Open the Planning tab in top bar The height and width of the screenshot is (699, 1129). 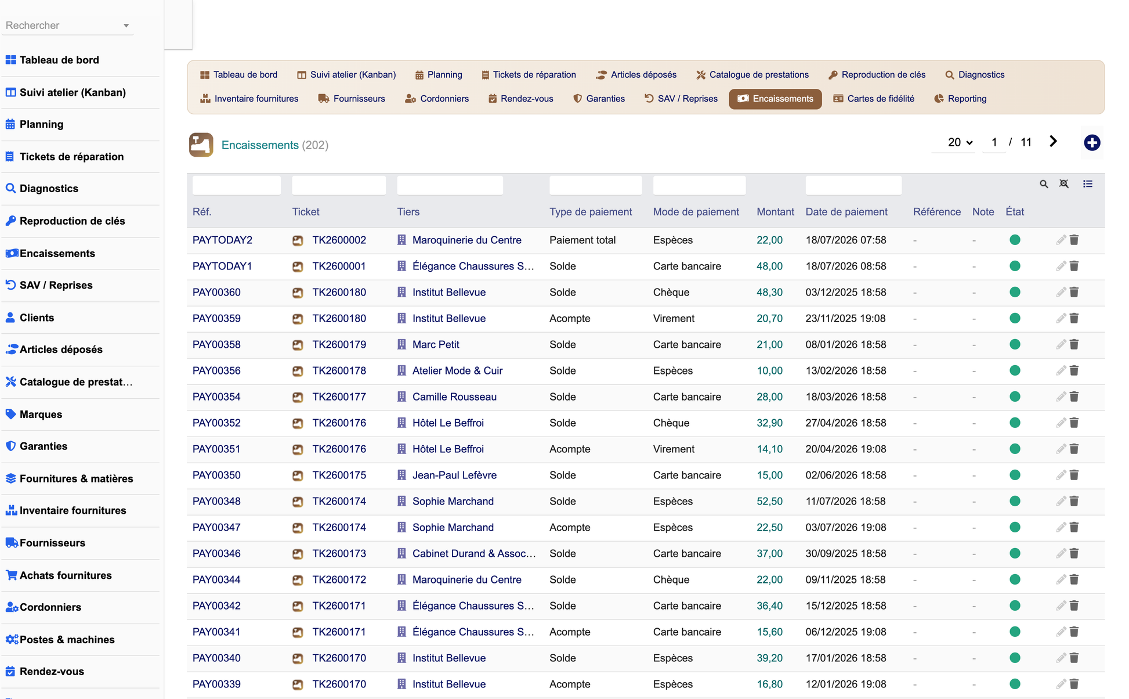pos(439,75)
